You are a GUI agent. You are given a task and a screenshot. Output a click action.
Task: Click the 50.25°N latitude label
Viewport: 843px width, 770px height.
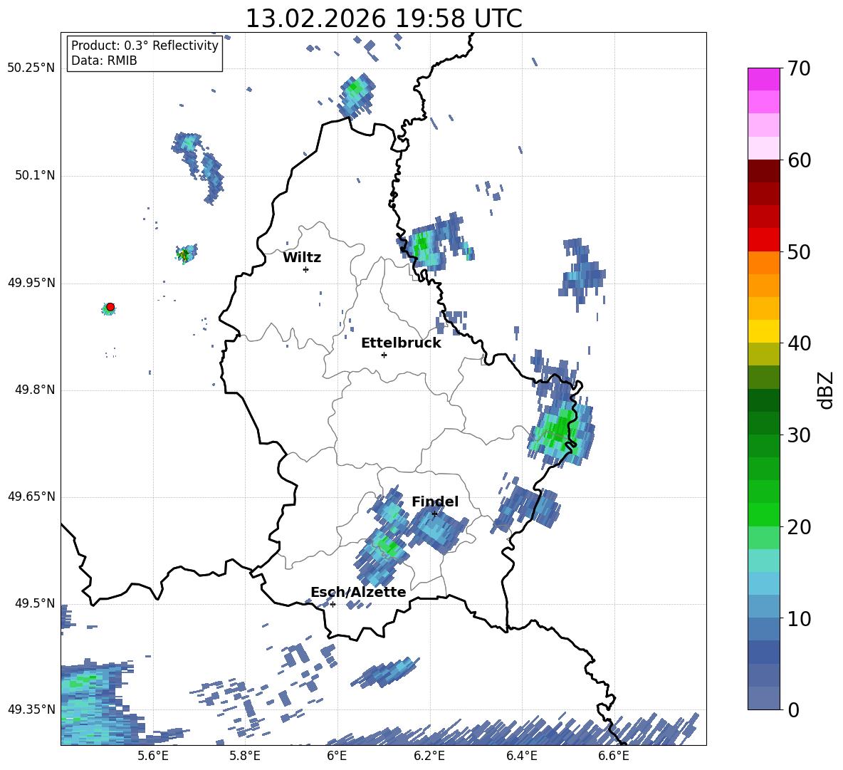click(31, 68)
